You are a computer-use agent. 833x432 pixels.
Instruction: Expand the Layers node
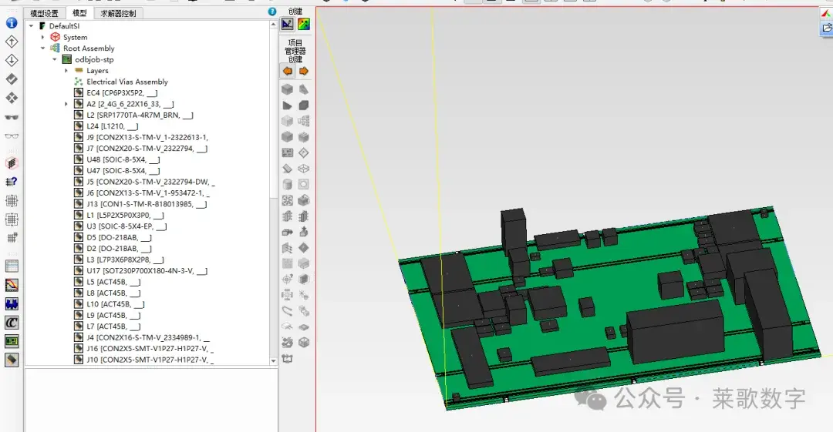tap(66, 71)
